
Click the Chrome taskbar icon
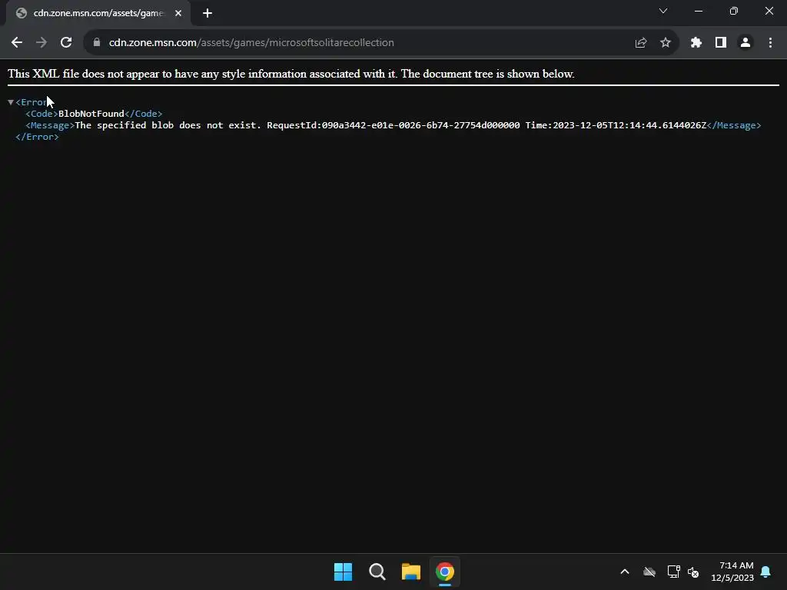[x=445, y=572]
